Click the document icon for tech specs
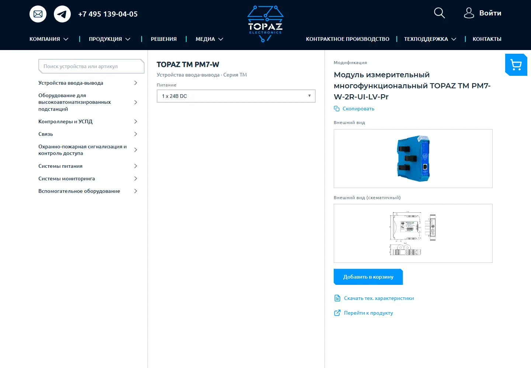531x368 pixels. (337, 298)
